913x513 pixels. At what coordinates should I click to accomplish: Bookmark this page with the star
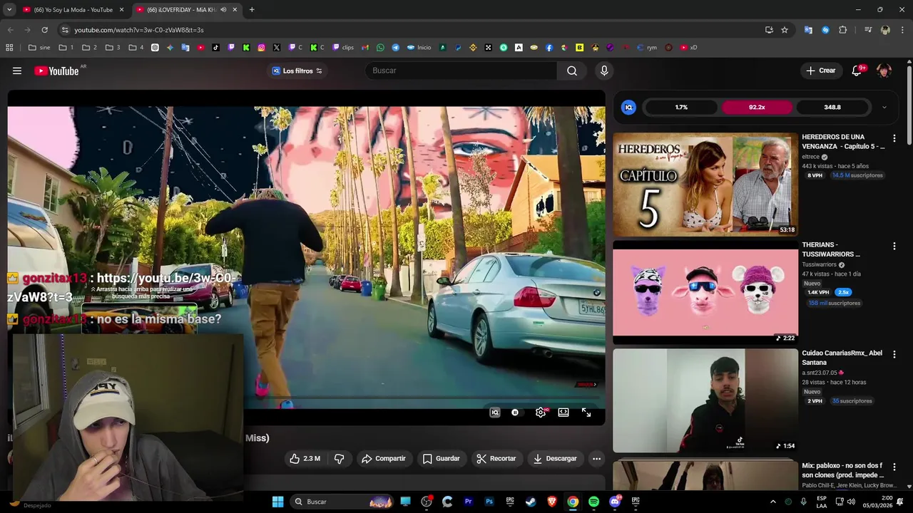pos(785,30)
